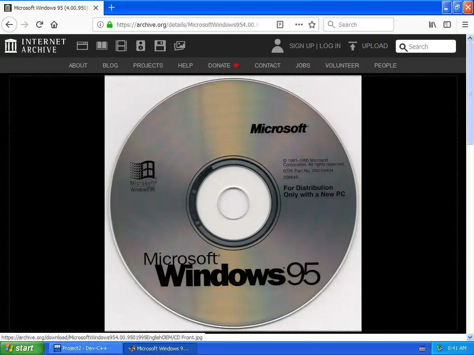Bookmark this page with the star
Screen dimensions: 474x355
(312, 24)
